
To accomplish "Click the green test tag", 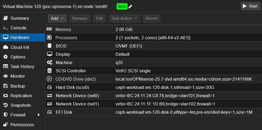I will point(122,6).
